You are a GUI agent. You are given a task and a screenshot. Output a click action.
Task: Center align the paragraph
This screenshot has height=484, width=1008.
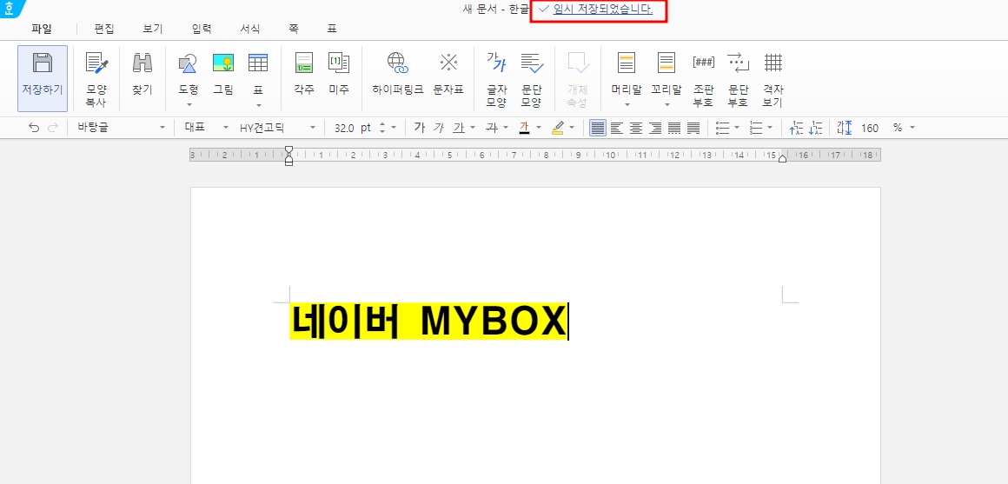click(x=636, y=128)
